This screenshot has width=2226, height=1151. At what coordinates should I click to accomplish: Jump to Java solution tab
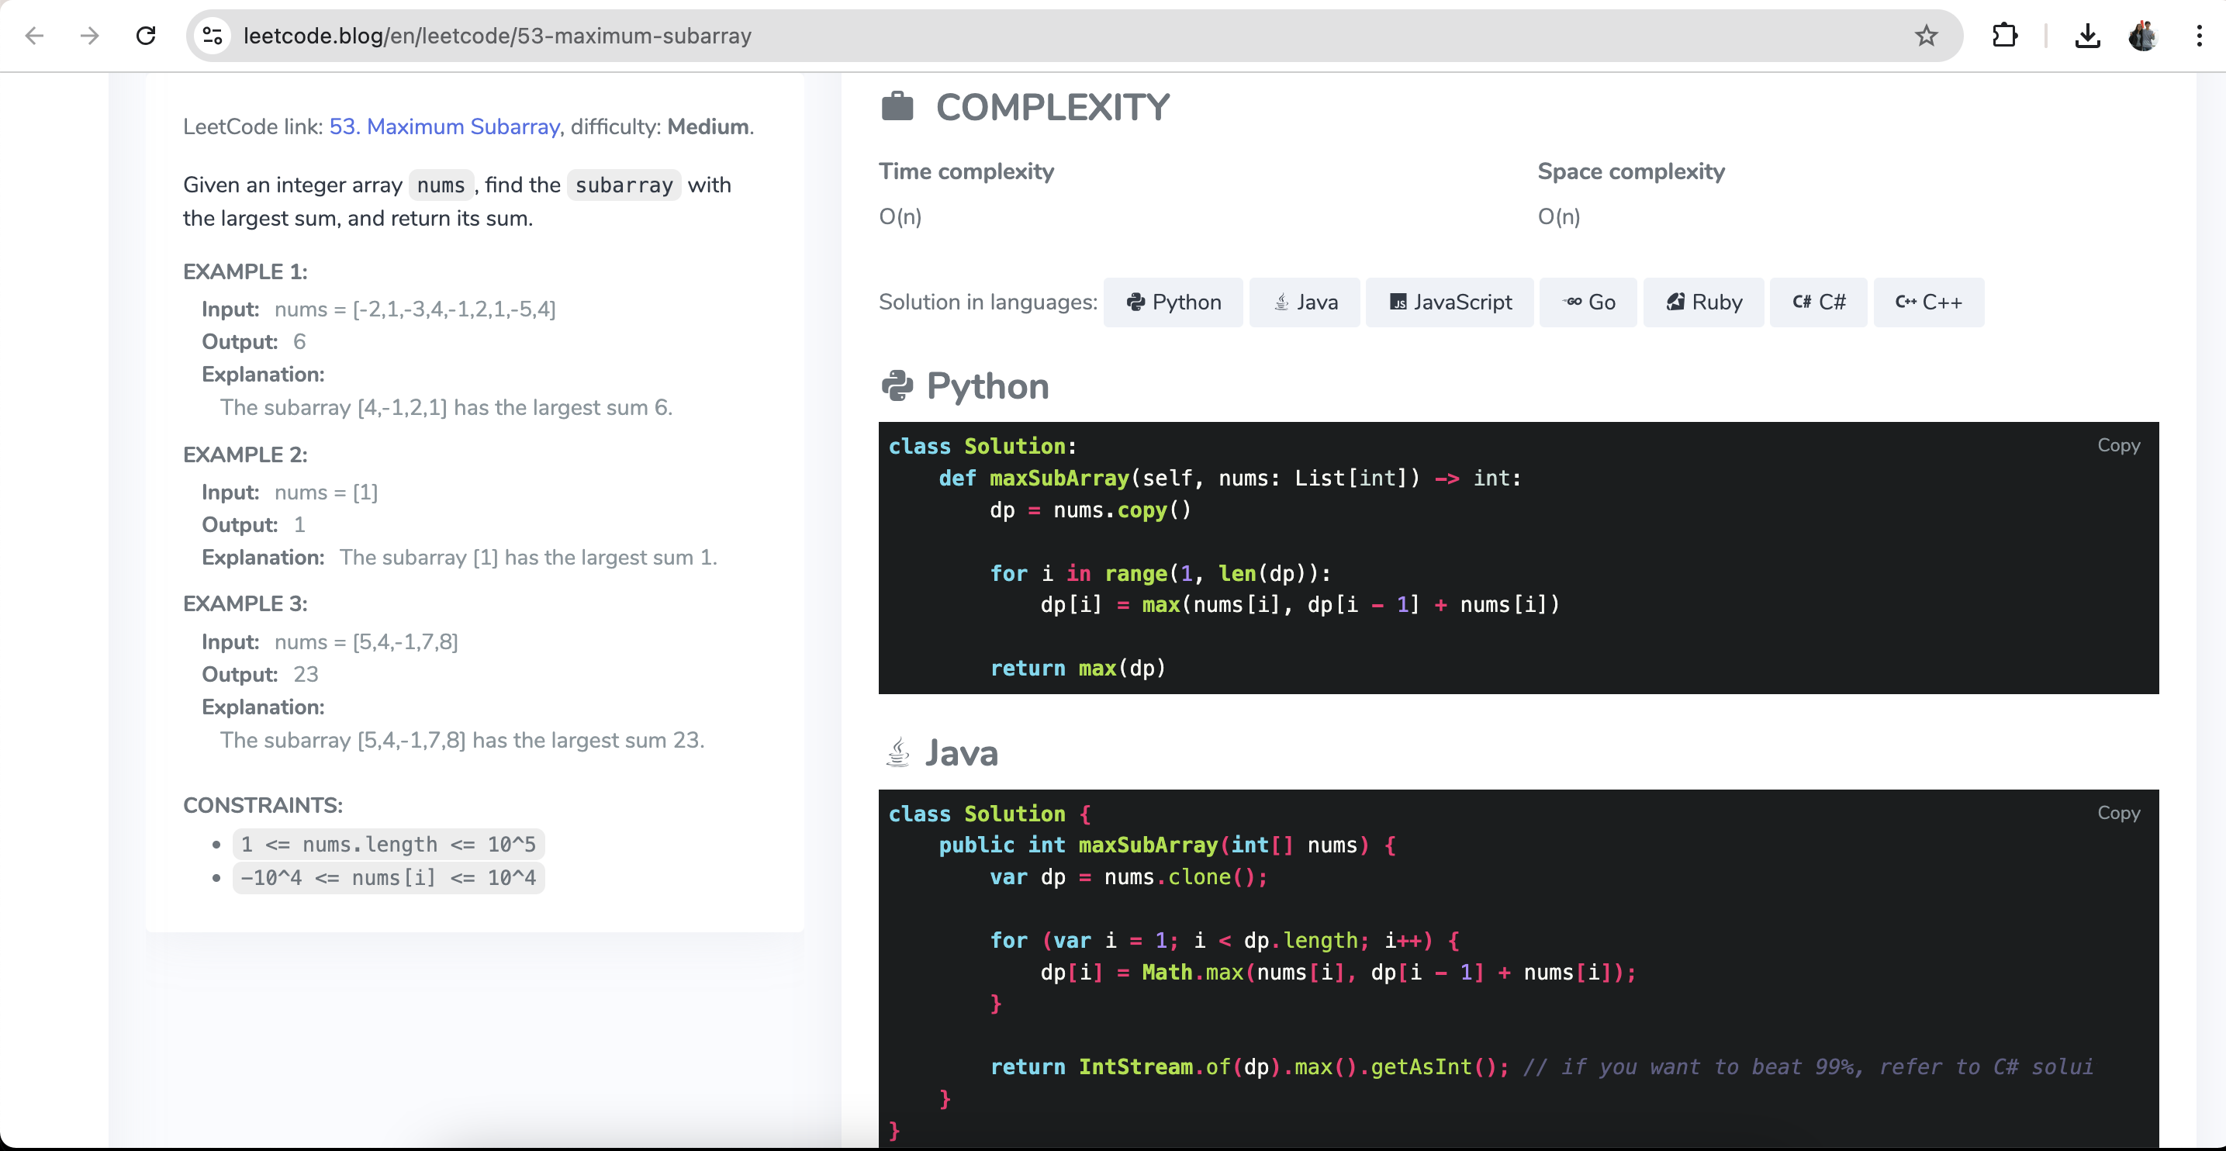pos(1305,302)
